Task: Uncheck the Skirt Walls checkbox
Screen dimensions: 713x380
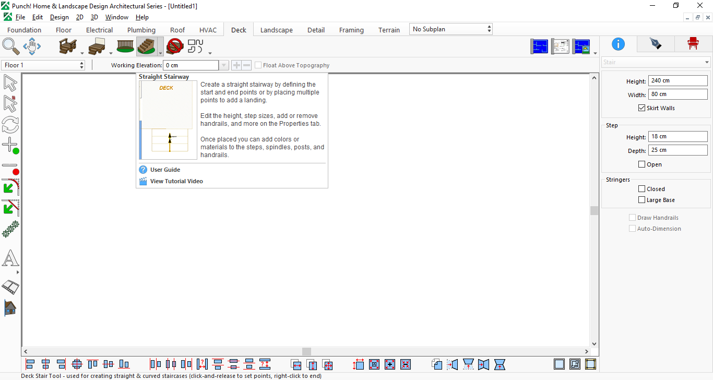Action: pos(641,108)
